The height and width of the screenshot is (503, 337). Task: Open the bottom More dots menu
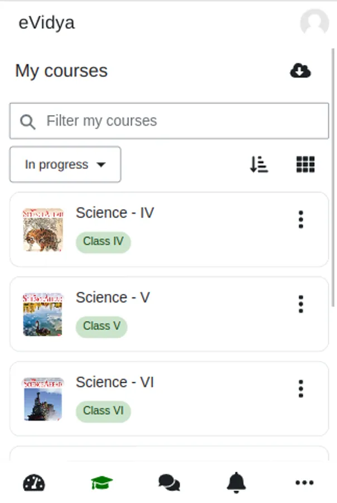[304, 482]
